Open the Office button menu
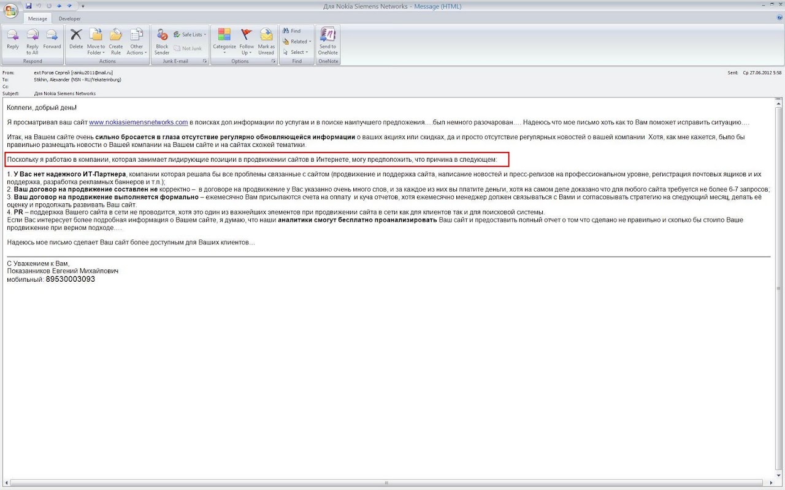The height and width of the screenshot is (490, 785). (11, 11)
